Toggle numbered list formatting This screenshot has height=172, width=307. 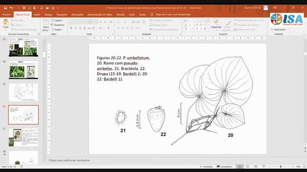tap(125, 22)
